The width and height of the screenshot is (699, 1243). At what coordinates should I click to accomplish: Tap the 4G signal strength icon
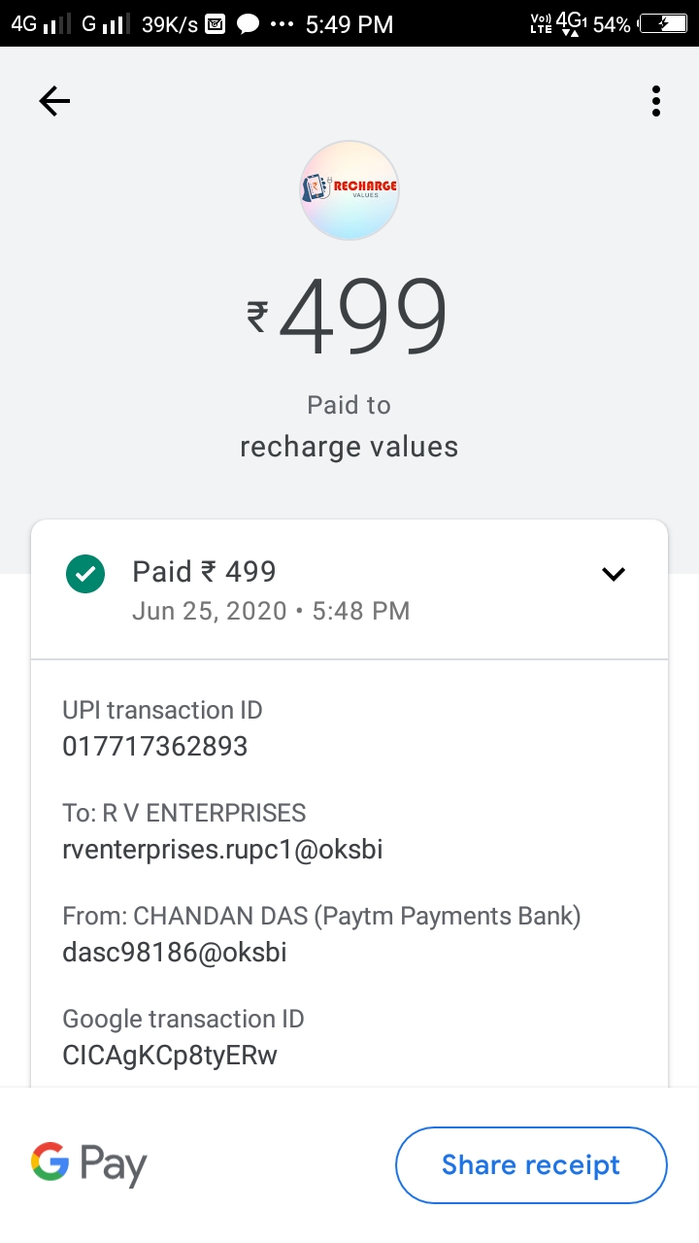pos(42,24)
